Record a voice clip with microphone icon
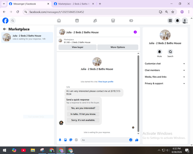 click(x=60, y=140)
